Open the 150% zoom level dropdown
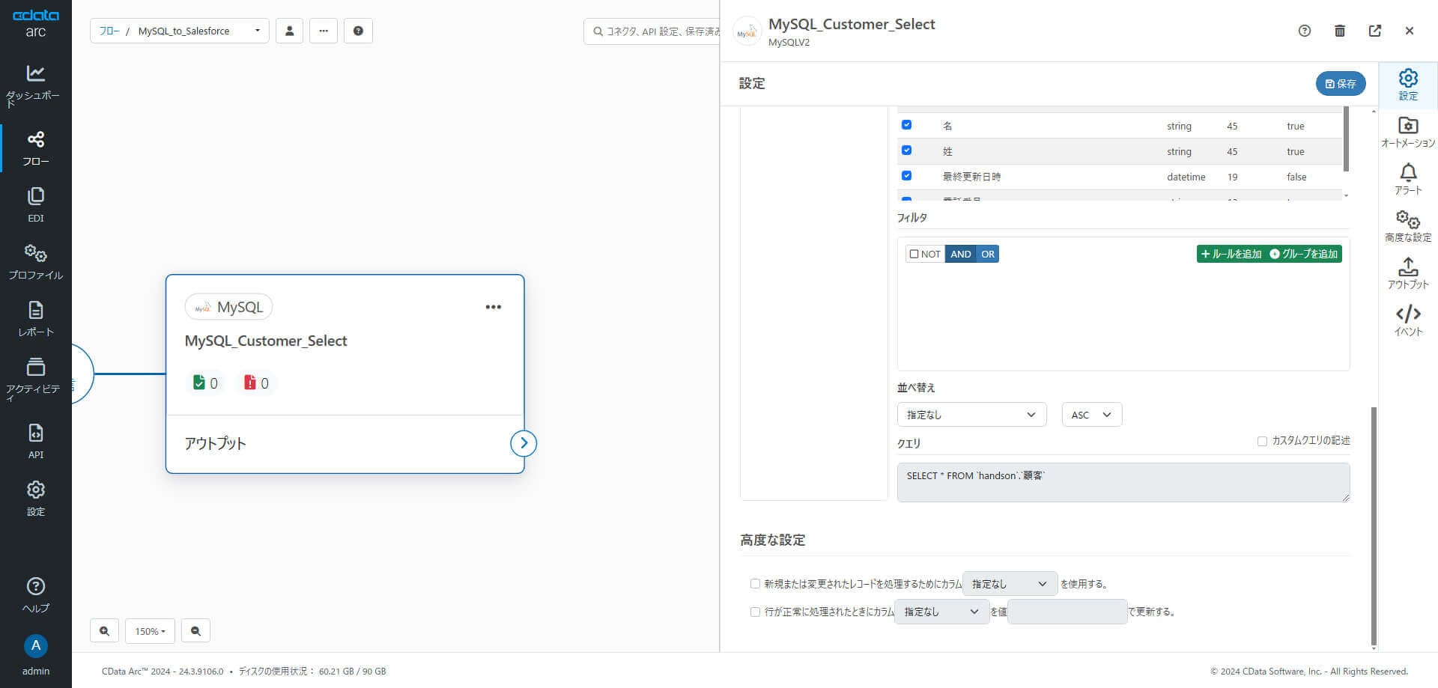Viewport: 1438px width, 688px height. [x=150, y=631]
